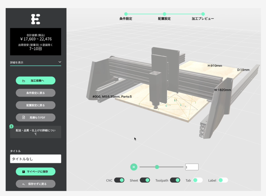Image resolution: width=266 pixels, height=196 pixels.
Task: Pause the machining animation playback
Action: pyautogui.click(x=134, y=167)
